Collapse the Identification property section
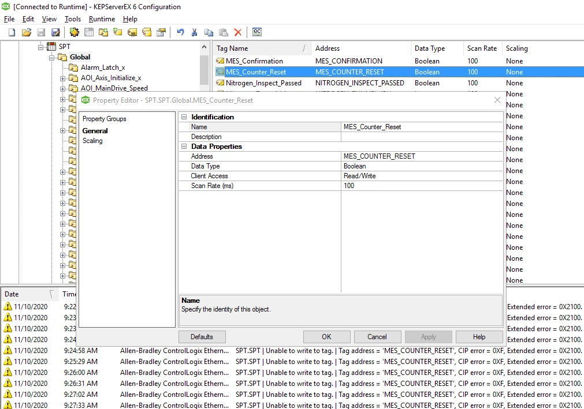 184,117
